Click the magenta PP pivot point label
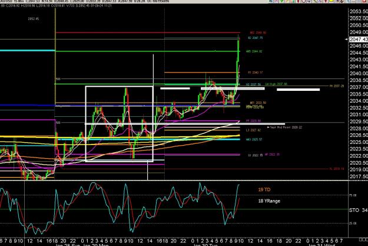 [253, 121]
